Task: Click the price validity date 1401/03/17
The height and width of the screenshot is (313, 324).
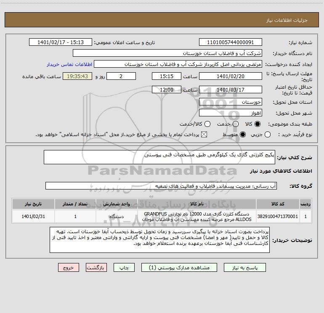Action: pos(231,89)
